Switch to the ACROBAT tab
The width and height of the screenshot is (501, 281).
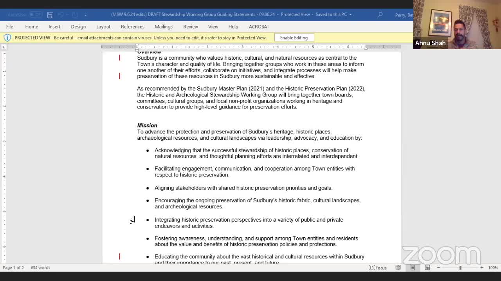(x=259, y=27)
